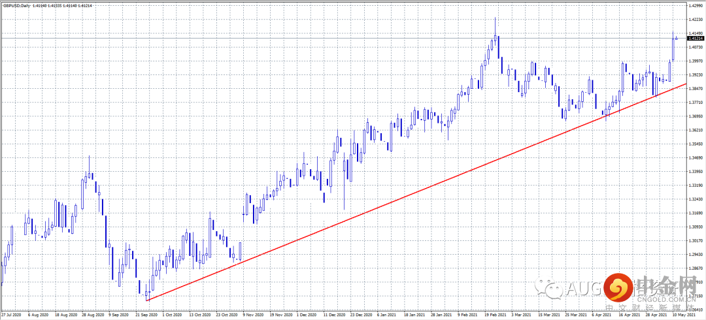Click the 1.30930 price axis label
This screenshot has height=320, width=706.
coord(696,227)
